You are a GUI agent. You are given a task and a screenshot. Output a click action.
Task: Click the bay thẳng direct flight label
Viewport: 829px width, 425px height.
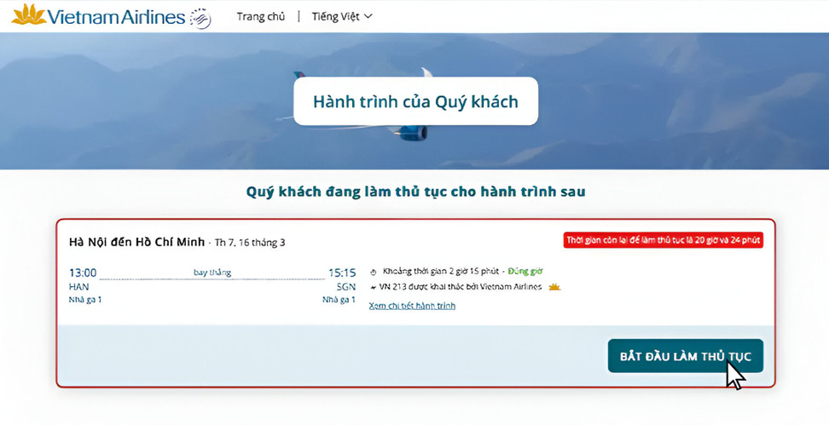pyautogui.click(x=212, y=273)
